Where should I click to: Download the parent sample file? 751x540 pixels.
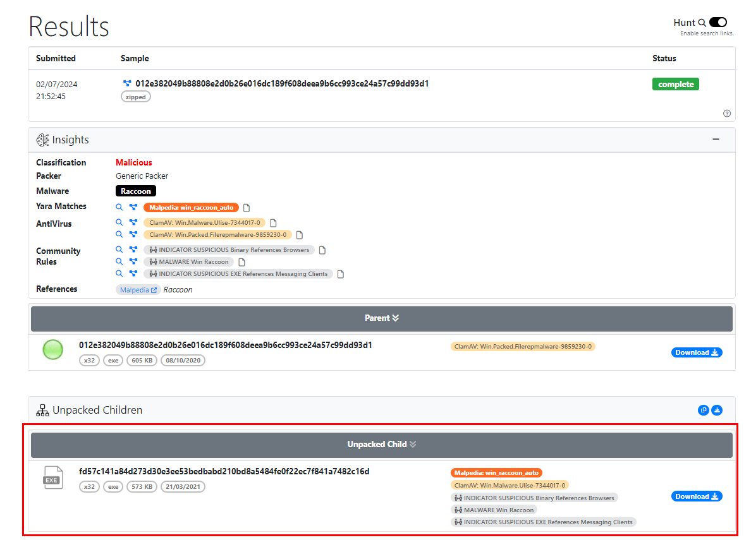point(697,352)
